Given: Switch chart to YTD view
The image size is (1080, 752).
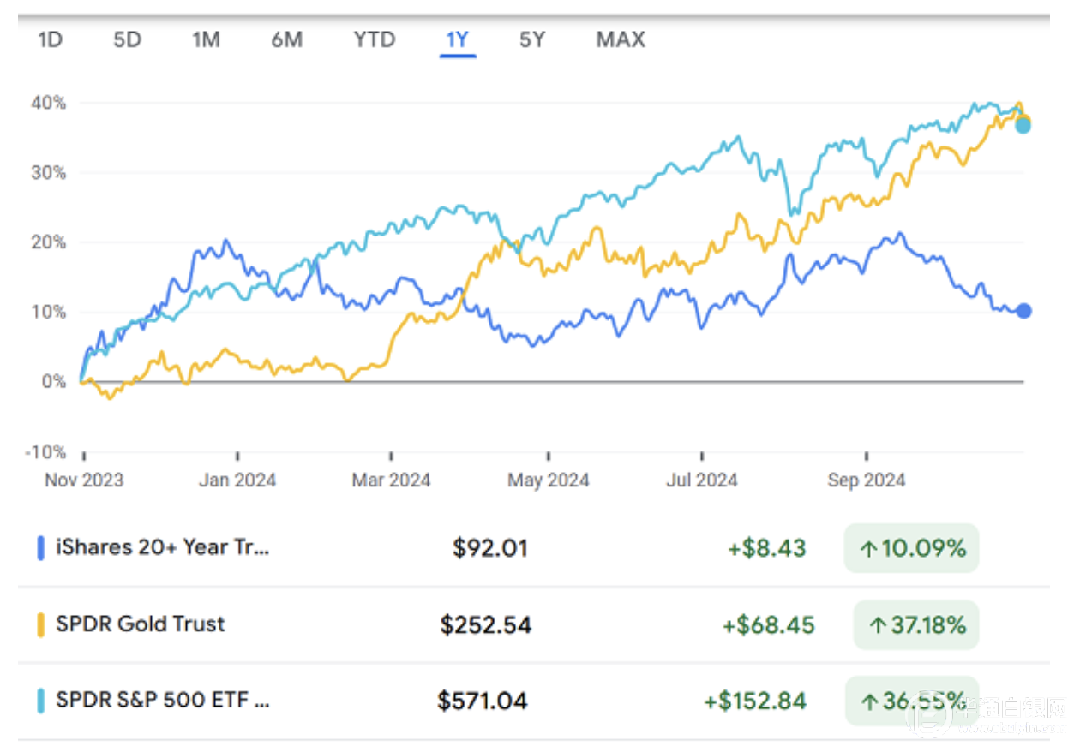Looking at the screenshot, I should [375, 39].
